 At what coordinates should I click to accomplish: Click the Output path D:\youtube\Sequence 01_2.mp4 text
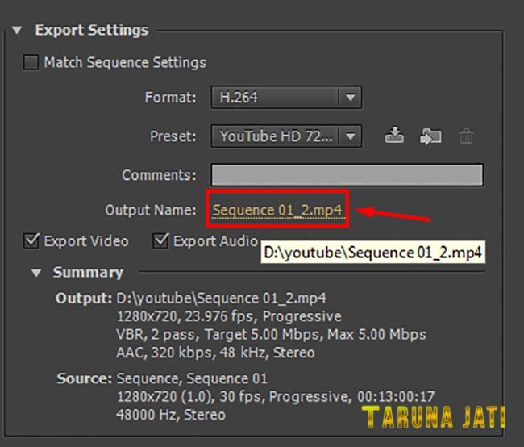tap(221, 298)
